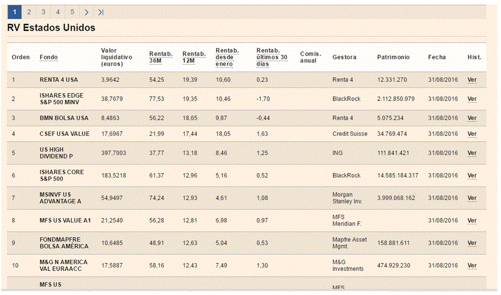The image size is (501, 295).
Task: Click fund name BMN BOLSA USA
Action: coord(64,118)
